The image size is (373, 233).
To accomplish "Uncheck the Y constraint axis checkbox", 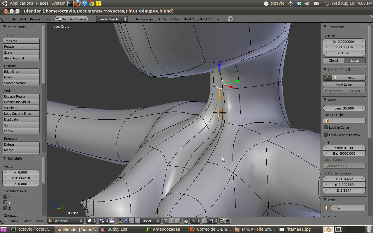I will [5, 202].
